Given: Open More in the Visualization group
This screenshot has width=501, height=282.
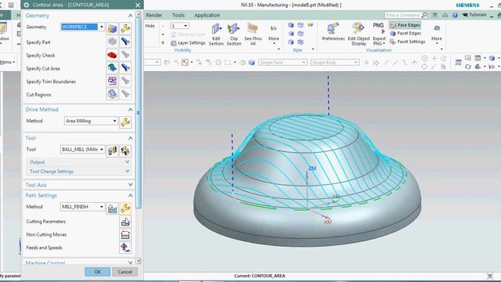Looking at the screenshot, I should tap(437, 33).
